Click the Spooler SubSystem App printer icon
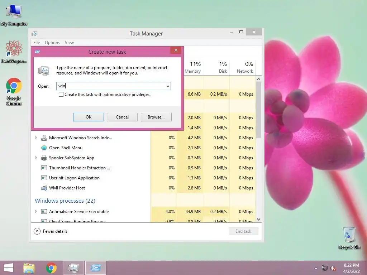The height and width of the screenshot is (275, 367). click(44, 158)
